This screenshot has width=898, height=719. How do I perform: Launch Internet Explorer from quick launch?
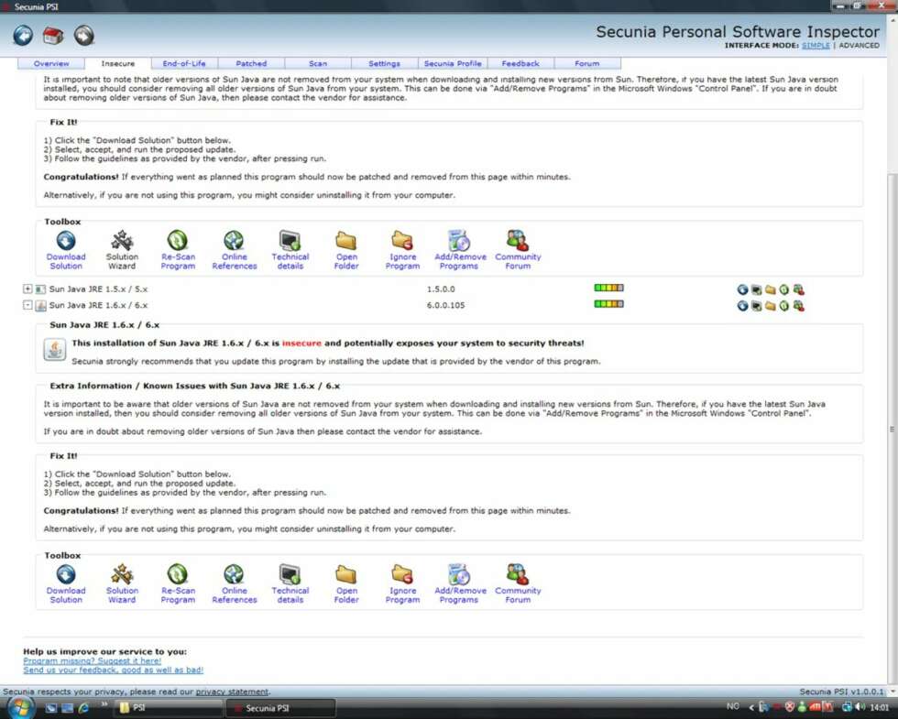point(83,708)
